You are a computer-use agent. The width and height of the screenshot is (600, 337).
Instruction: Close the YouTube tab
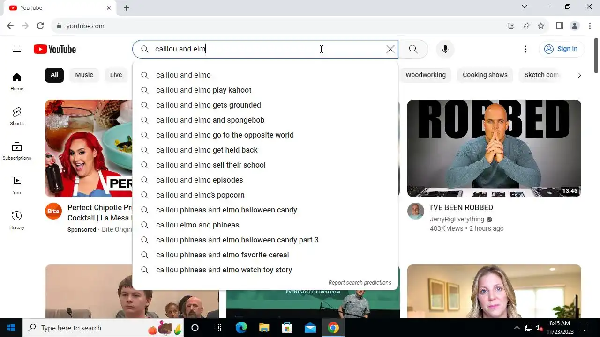(109, 8)
